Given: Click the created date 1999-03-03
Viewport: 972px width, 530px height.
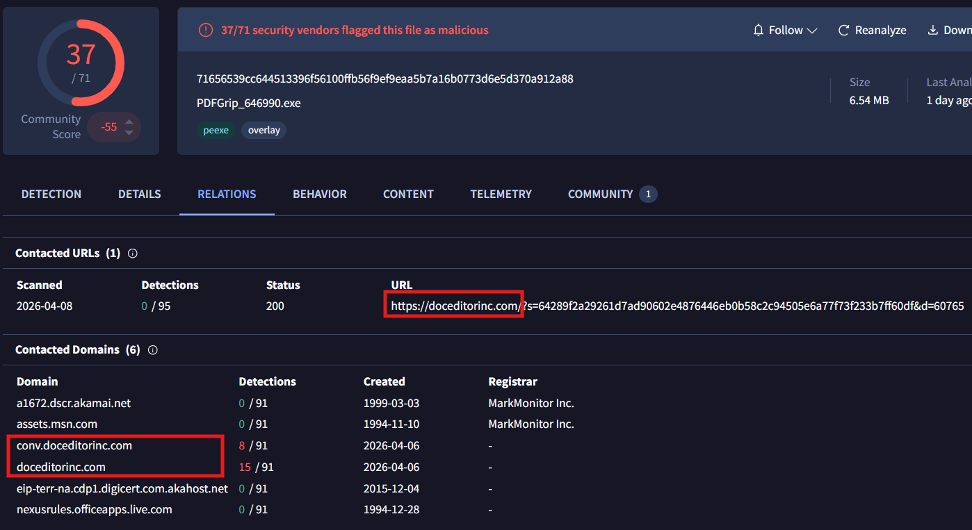Looking at the screenshot, I should 391,404.
